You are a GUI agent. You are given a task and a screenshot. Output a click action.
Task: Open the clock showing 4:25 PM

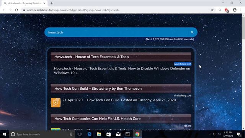228,134
